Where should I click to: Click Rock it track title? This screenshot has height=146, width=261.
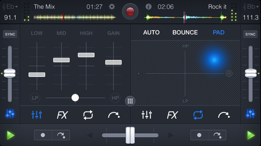[x=217, y=7]
